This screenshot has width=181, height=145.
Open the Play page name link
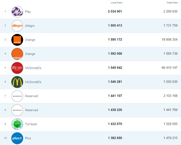pyautogui.click(x=28, y=12)
